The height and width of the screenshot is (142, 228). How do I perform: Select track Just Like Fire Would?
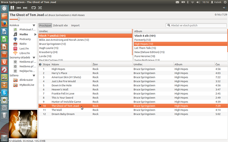pyautogui.click(x=133, y=81)
